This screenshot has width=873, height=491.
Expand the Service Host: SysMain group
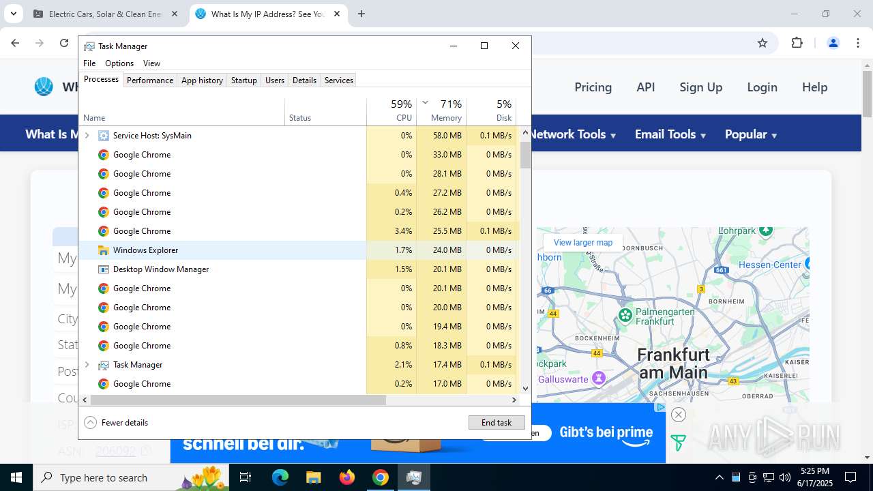tap(87, 136)
